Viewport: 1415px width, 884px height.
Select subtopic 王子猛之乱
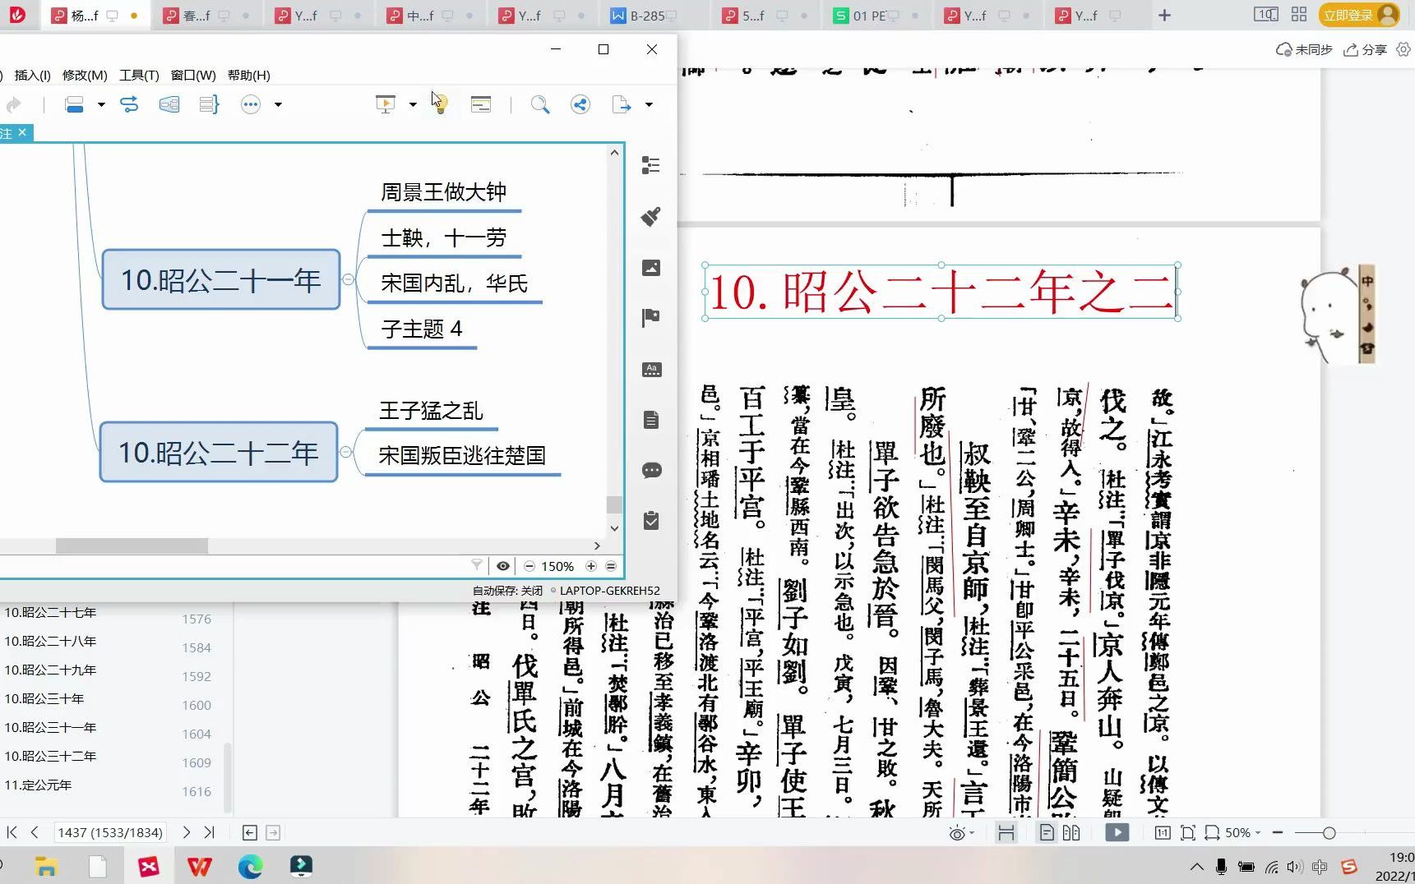coord(431,411)
